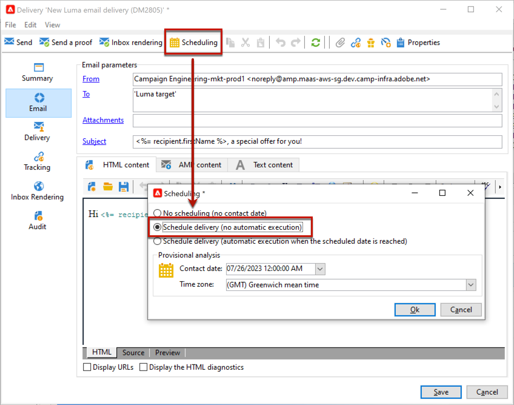The image size is (514, 405).
Task: Click the From link
Action: pos(91,79)
